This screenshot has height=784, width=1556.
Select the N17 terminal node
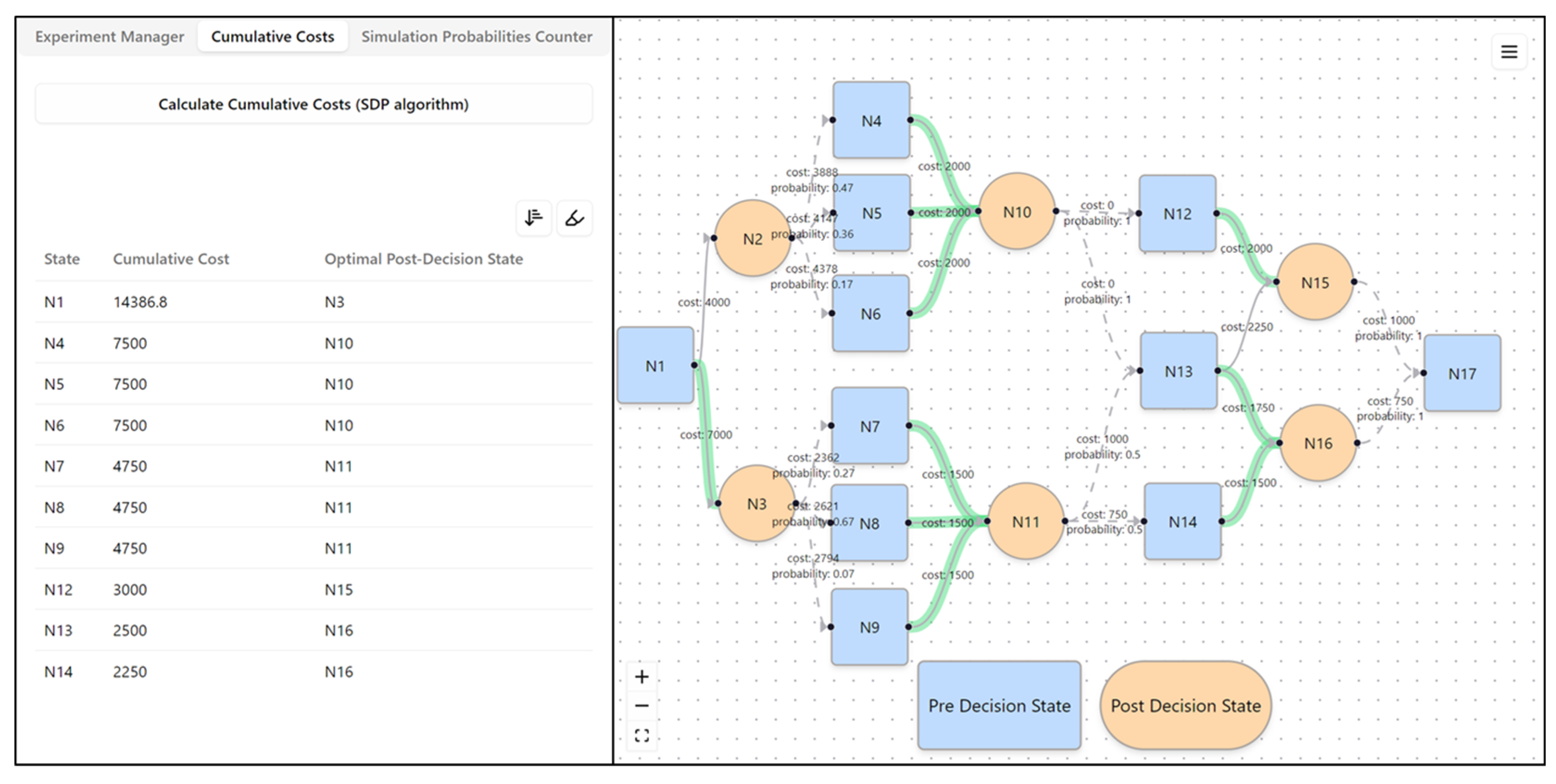[x=1462, y=374]
